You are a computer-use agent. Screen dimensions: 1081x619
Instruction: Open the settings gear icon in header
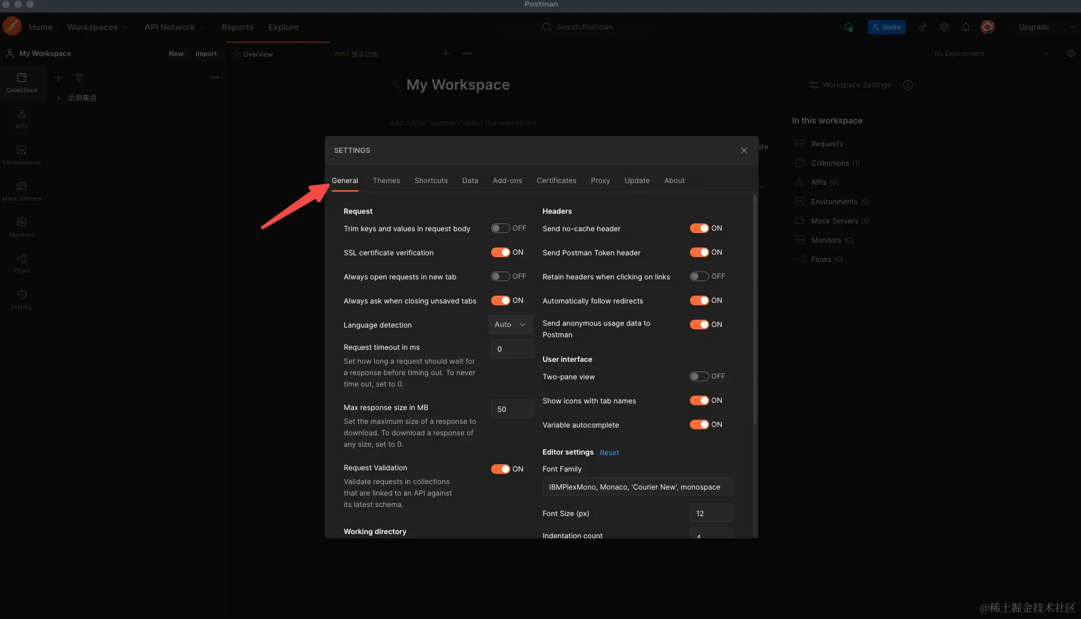[944, 27]
